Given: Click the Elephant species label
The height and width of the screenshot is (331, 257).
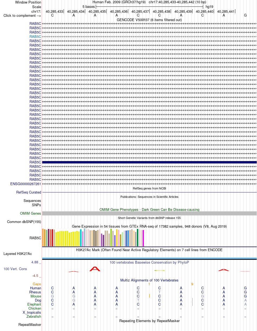Looking at the screenshot, I should [x=34, y=304].
